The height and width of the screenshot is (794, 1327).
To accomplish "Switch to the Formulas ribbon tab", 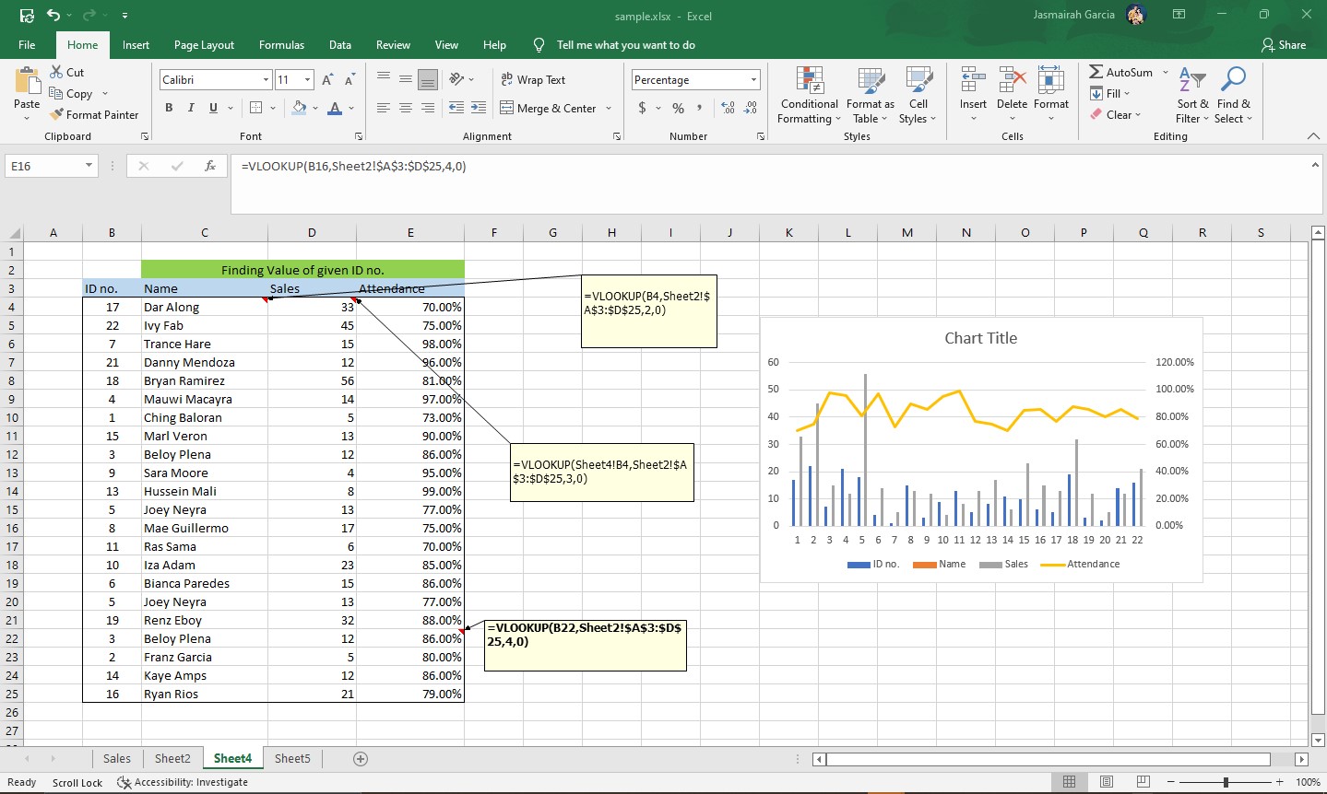I will [x=281, y=44].
